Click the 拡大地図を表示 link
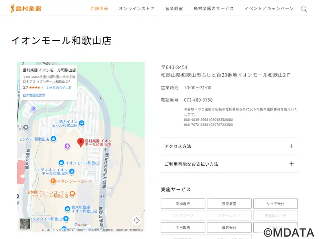Image resolution: width=319 pixels, height=239 pixels. 34,95
